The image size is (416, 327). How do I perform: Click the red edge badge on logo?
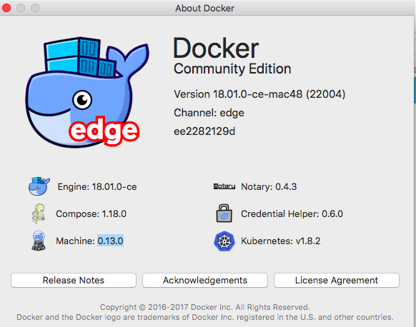pos(104,131)
